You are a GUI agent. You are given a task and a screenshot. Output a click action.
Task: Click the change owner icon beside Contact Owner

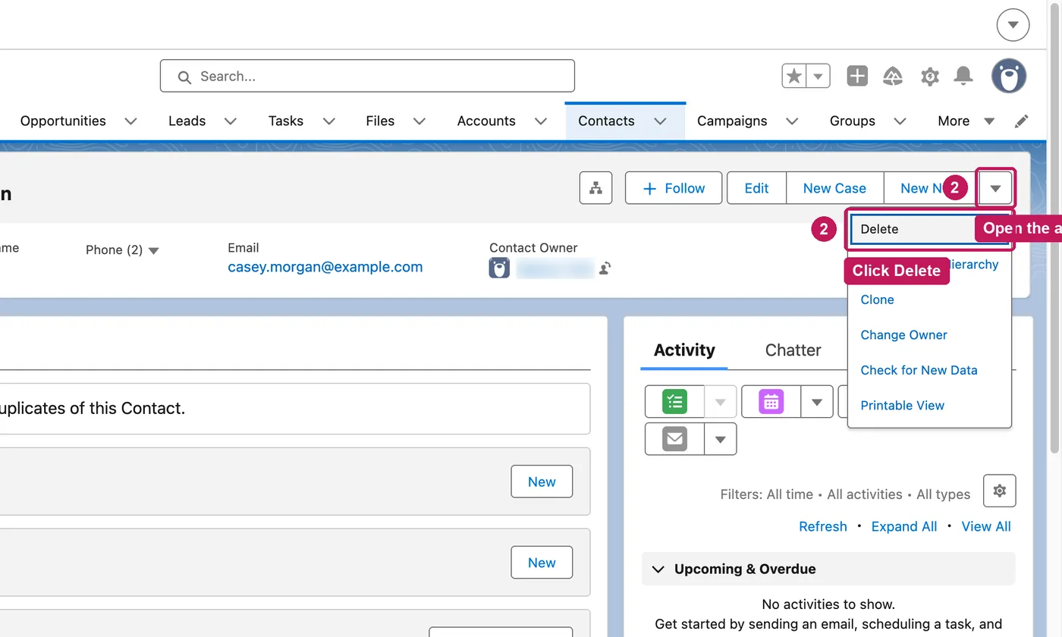pos(605,268)
